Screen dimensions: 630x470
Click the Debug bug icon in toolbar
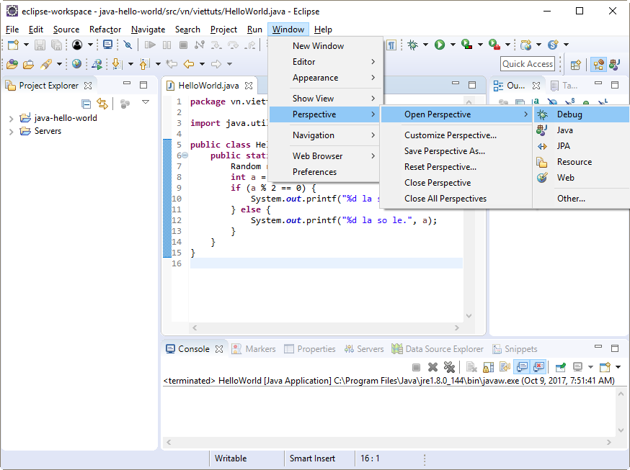tap(412, 45)
